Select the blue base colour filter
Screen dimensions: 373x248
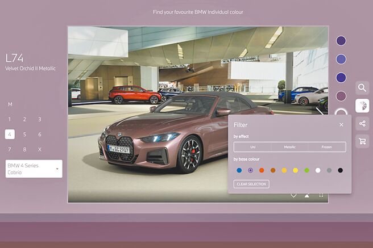pyautogui.click(x=239, y=170)
